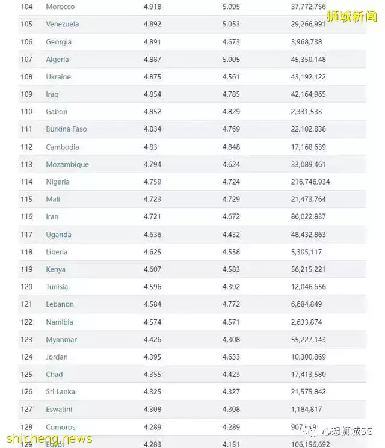The image size is (385, 448).
Task: Select the Myanmar country link
Action: coord(61,340)
